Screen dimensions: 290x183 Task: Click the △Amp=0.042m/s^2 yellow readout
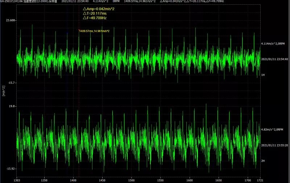click(x=99, y=9)
